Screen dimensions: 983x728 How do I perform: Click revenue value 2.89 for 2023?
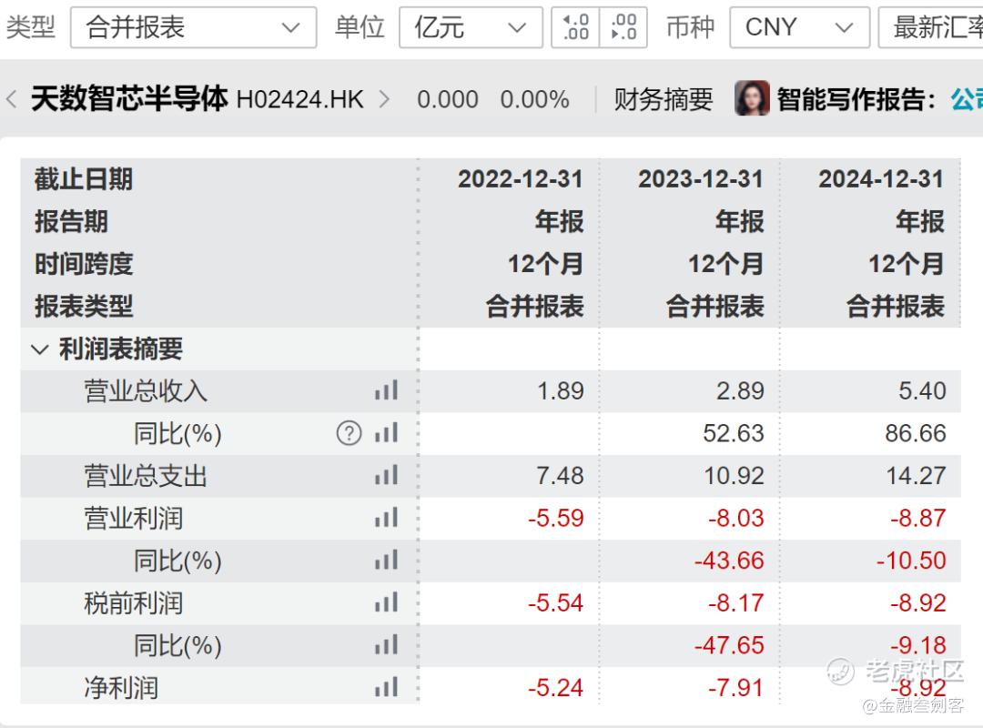[741, 391]
